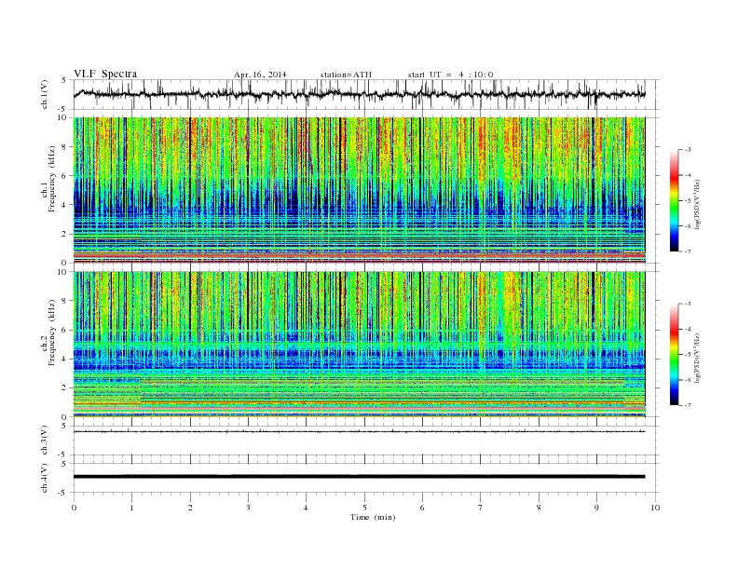Click the '6' kHz tick on ch.2 frequency axis

pyautogui.click(x=64, y=330)
